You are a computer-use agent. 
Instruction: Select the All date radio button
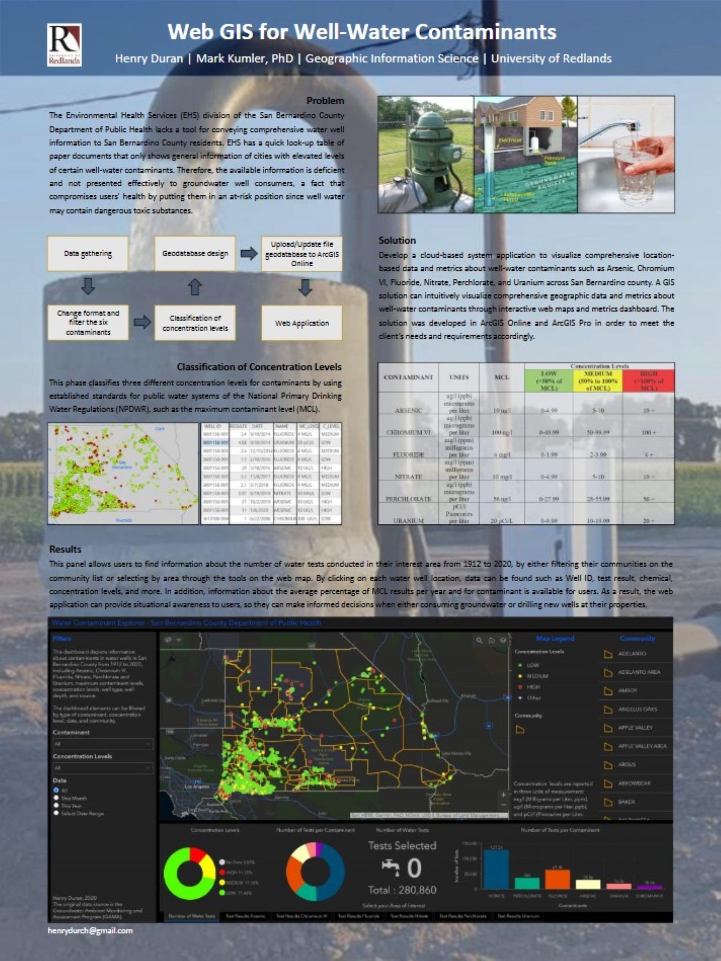click(56, 790)
